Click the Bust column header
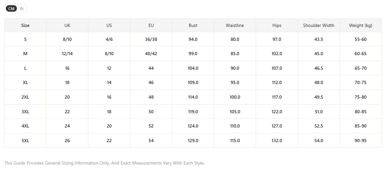The height and width of the screenshot is (172, 386). point(193,25)
